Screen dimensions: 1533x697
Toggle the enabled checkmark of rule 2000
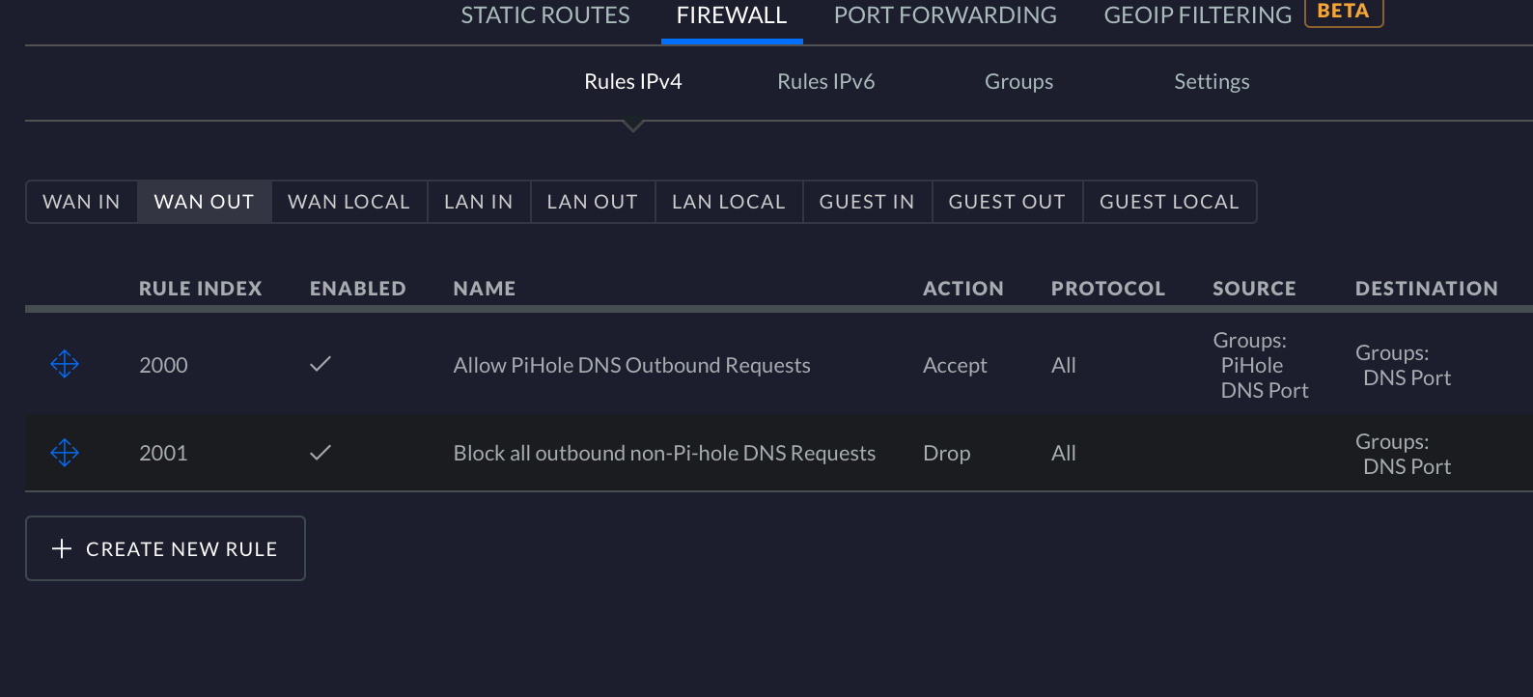pos(321,364)
